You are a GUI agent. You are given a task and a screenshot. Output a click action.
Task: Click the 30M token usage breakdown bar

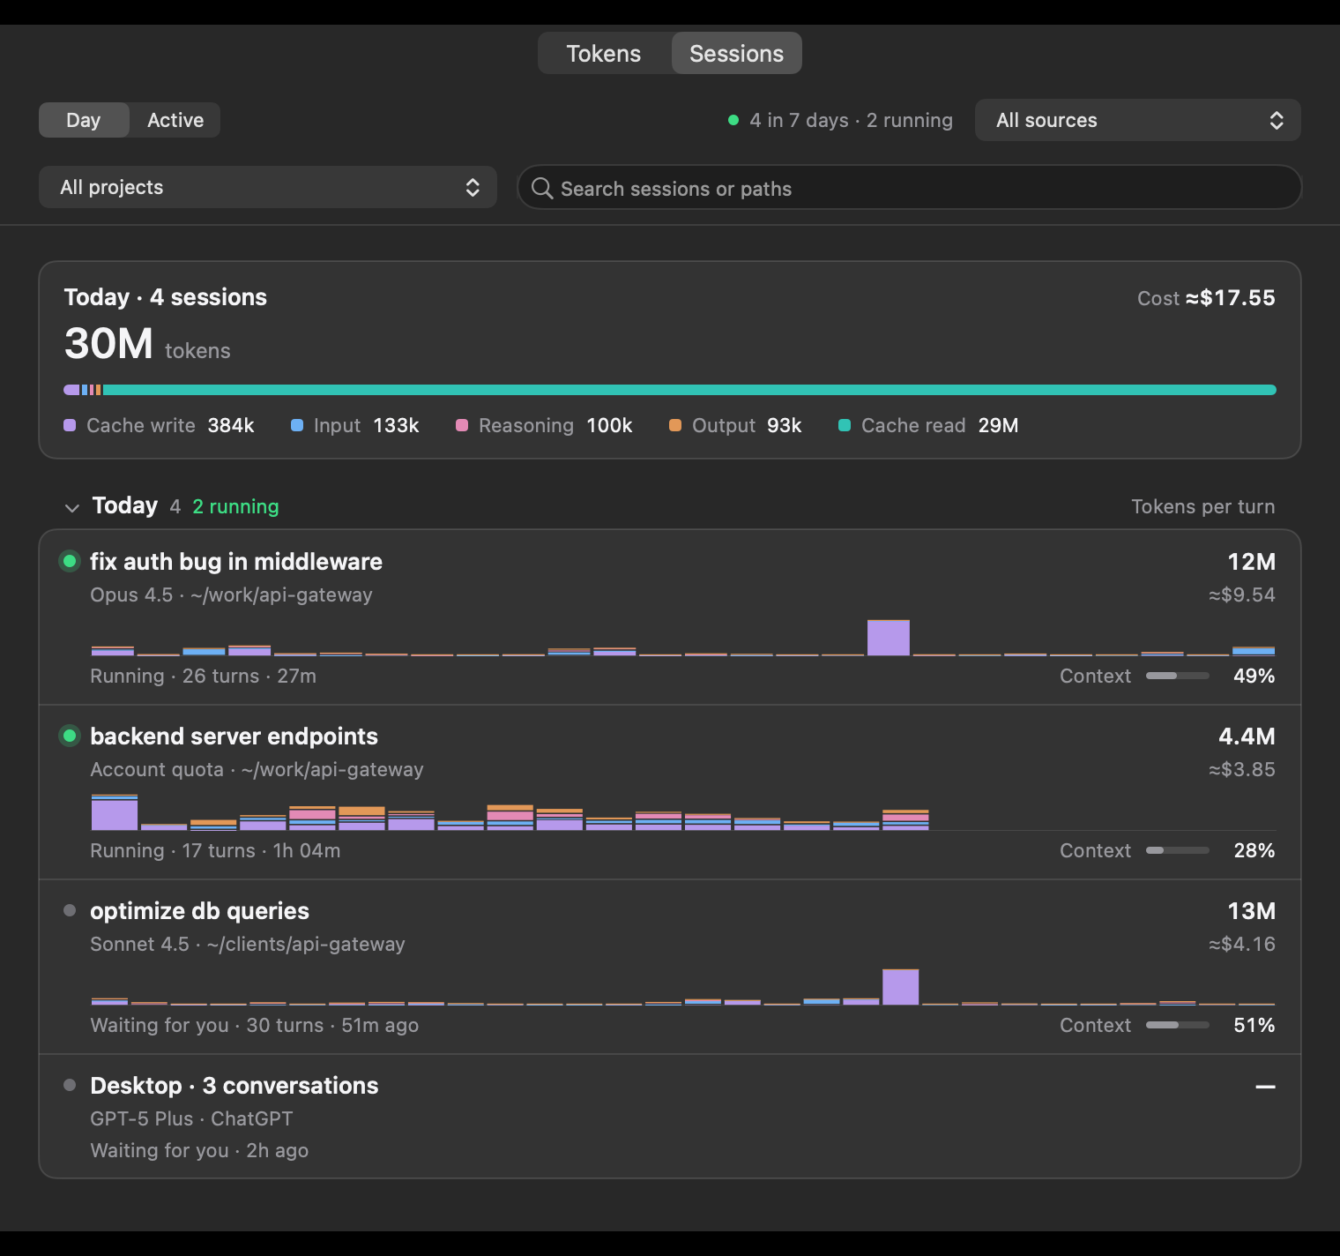pos(670,390)
